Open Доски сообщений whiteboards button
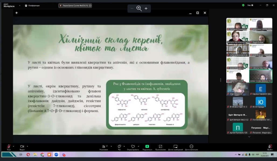This screenshot has width=277, height=161. pos(175,147)
